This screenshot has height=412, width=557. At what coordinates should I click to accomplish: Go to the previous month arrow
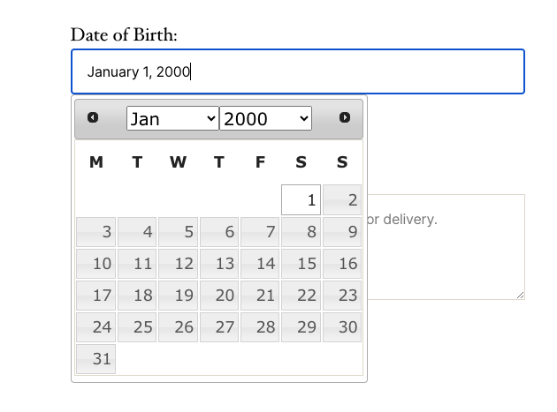click(x=93, y=117)
